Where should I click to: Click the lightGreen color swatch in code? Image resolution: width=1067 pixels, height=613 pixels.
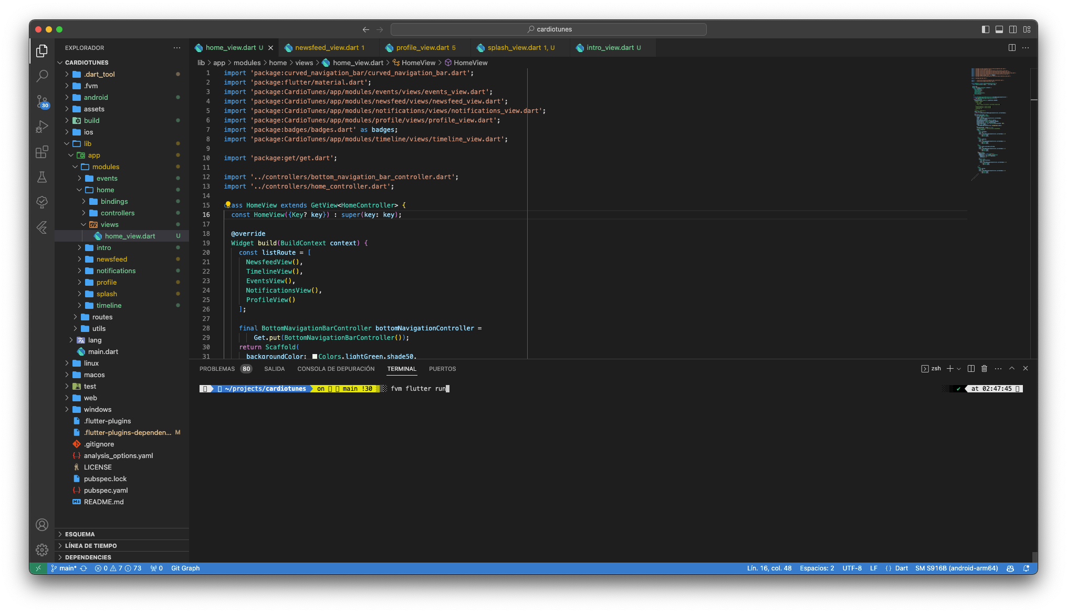[x=315, y=357]
